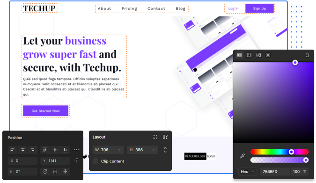Open the blend mode droplet icon
The image size is (316, 183).
pos(307,55)
